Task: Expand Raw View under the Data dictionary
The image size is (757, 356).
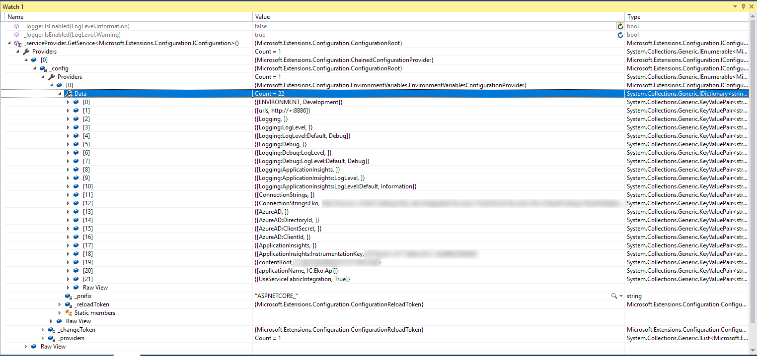Action: tap(68, 287)
